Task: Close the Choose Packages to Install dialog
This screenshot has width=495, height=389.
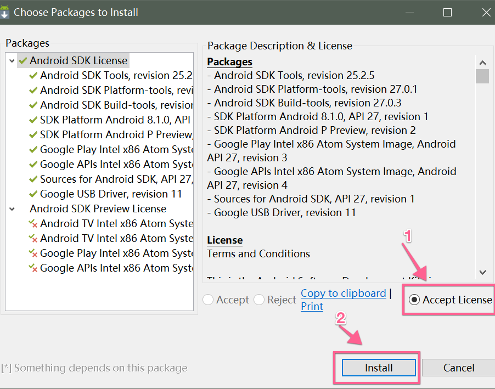Action: pos(486,12)
